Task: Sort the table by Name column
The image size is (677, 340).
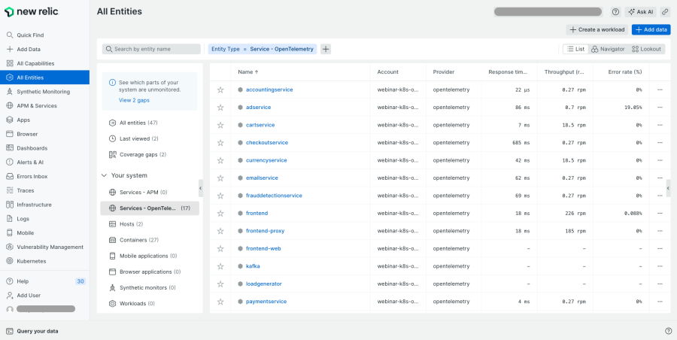Action: (x=248, y=72)
